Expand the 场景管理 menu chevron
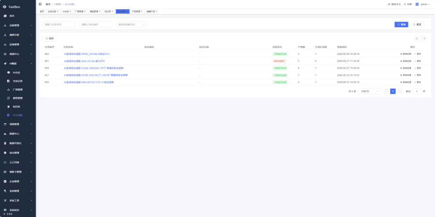 (31, 124)
